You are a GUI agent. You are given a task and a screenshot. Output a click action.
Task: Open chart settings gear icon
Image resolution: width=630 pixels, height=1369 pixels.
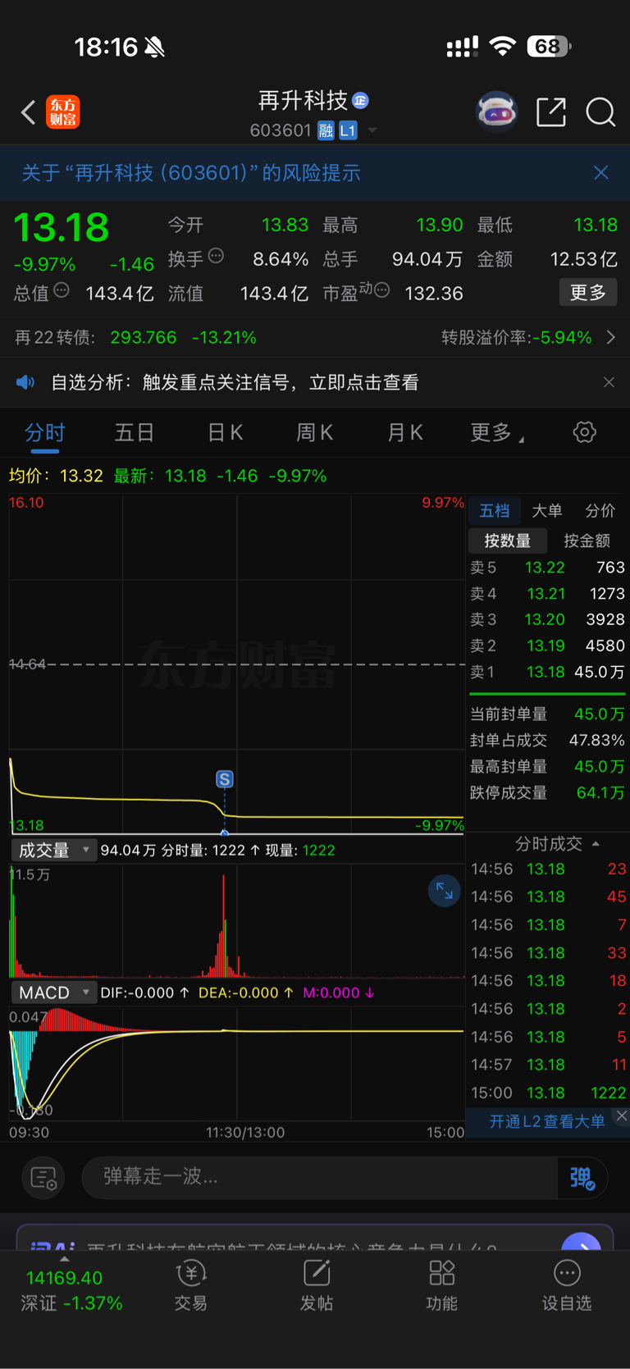click(x=585, y=432)
